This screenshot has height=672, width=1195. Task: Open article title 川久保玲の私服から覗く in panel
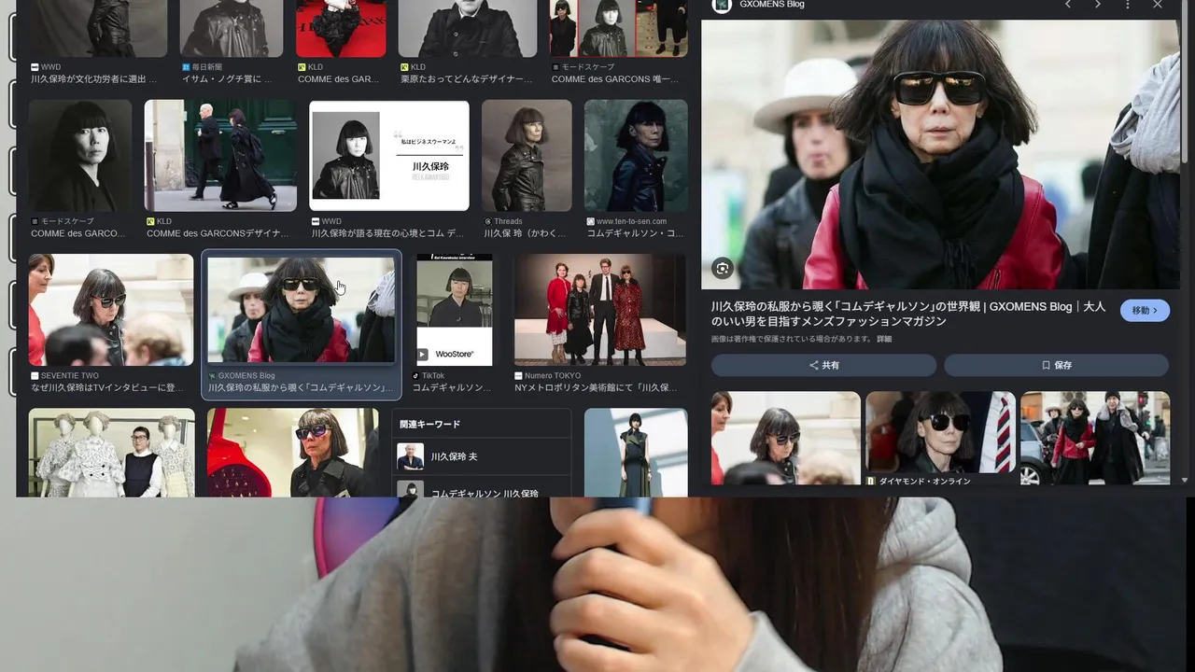coord(908,314)
